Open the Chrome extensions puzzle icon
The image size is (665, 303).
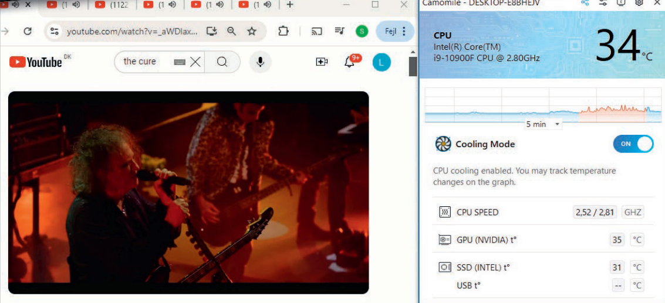tap(283, 31)
